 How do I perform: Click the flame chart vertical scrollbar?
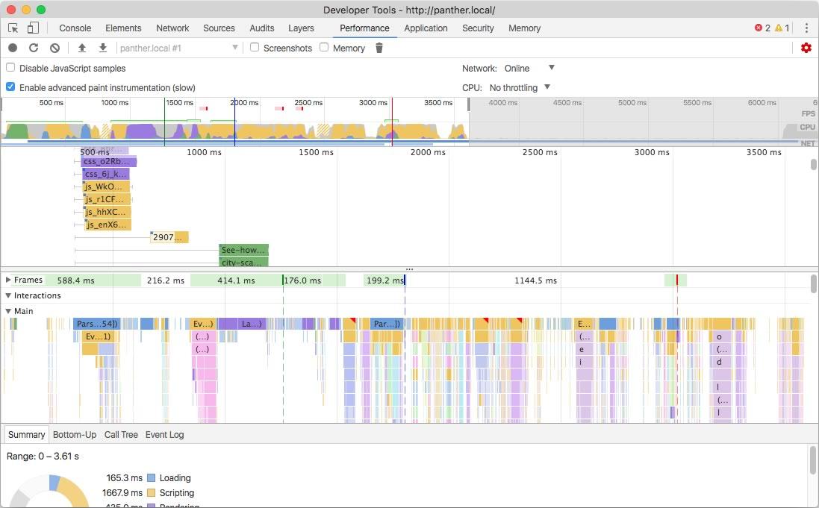(813, 284)
